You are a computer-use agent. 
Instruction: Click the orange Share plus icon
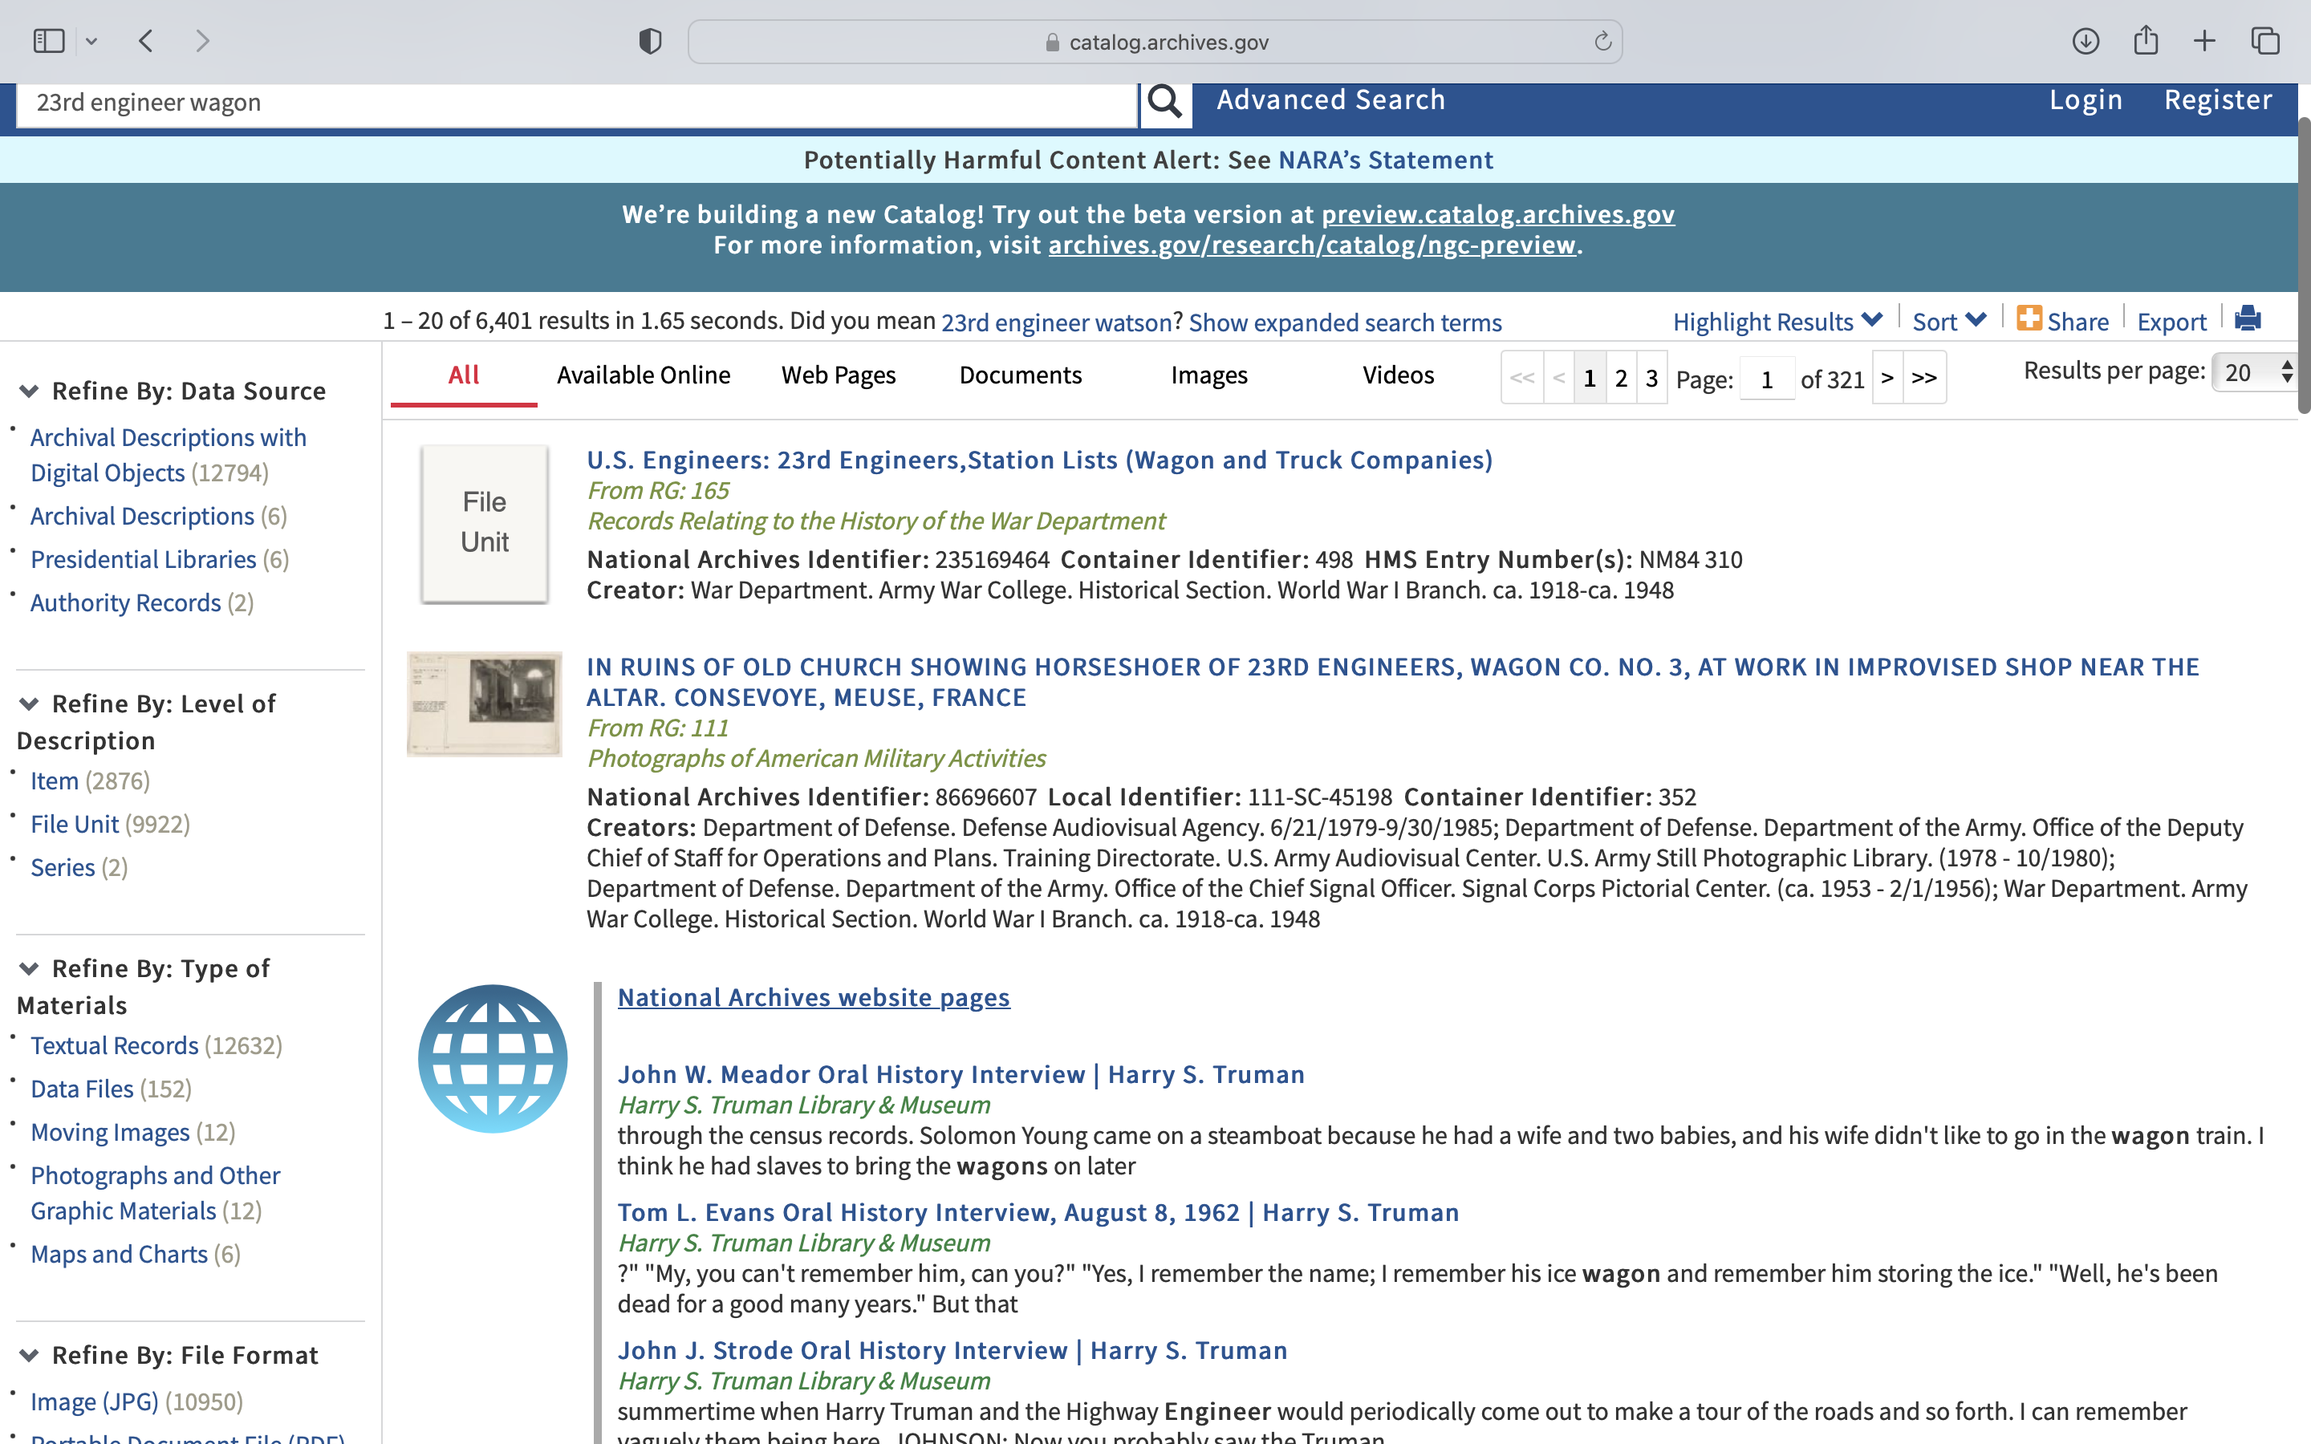2029,319
